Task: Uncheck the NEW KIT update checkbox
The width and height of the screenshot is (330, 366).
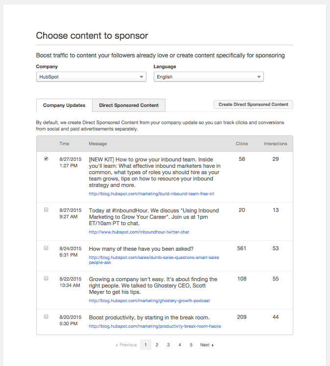Action: 47,159
